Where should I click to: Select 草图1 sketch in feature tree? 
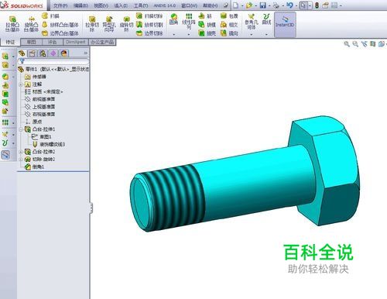(x=42, y=137)
